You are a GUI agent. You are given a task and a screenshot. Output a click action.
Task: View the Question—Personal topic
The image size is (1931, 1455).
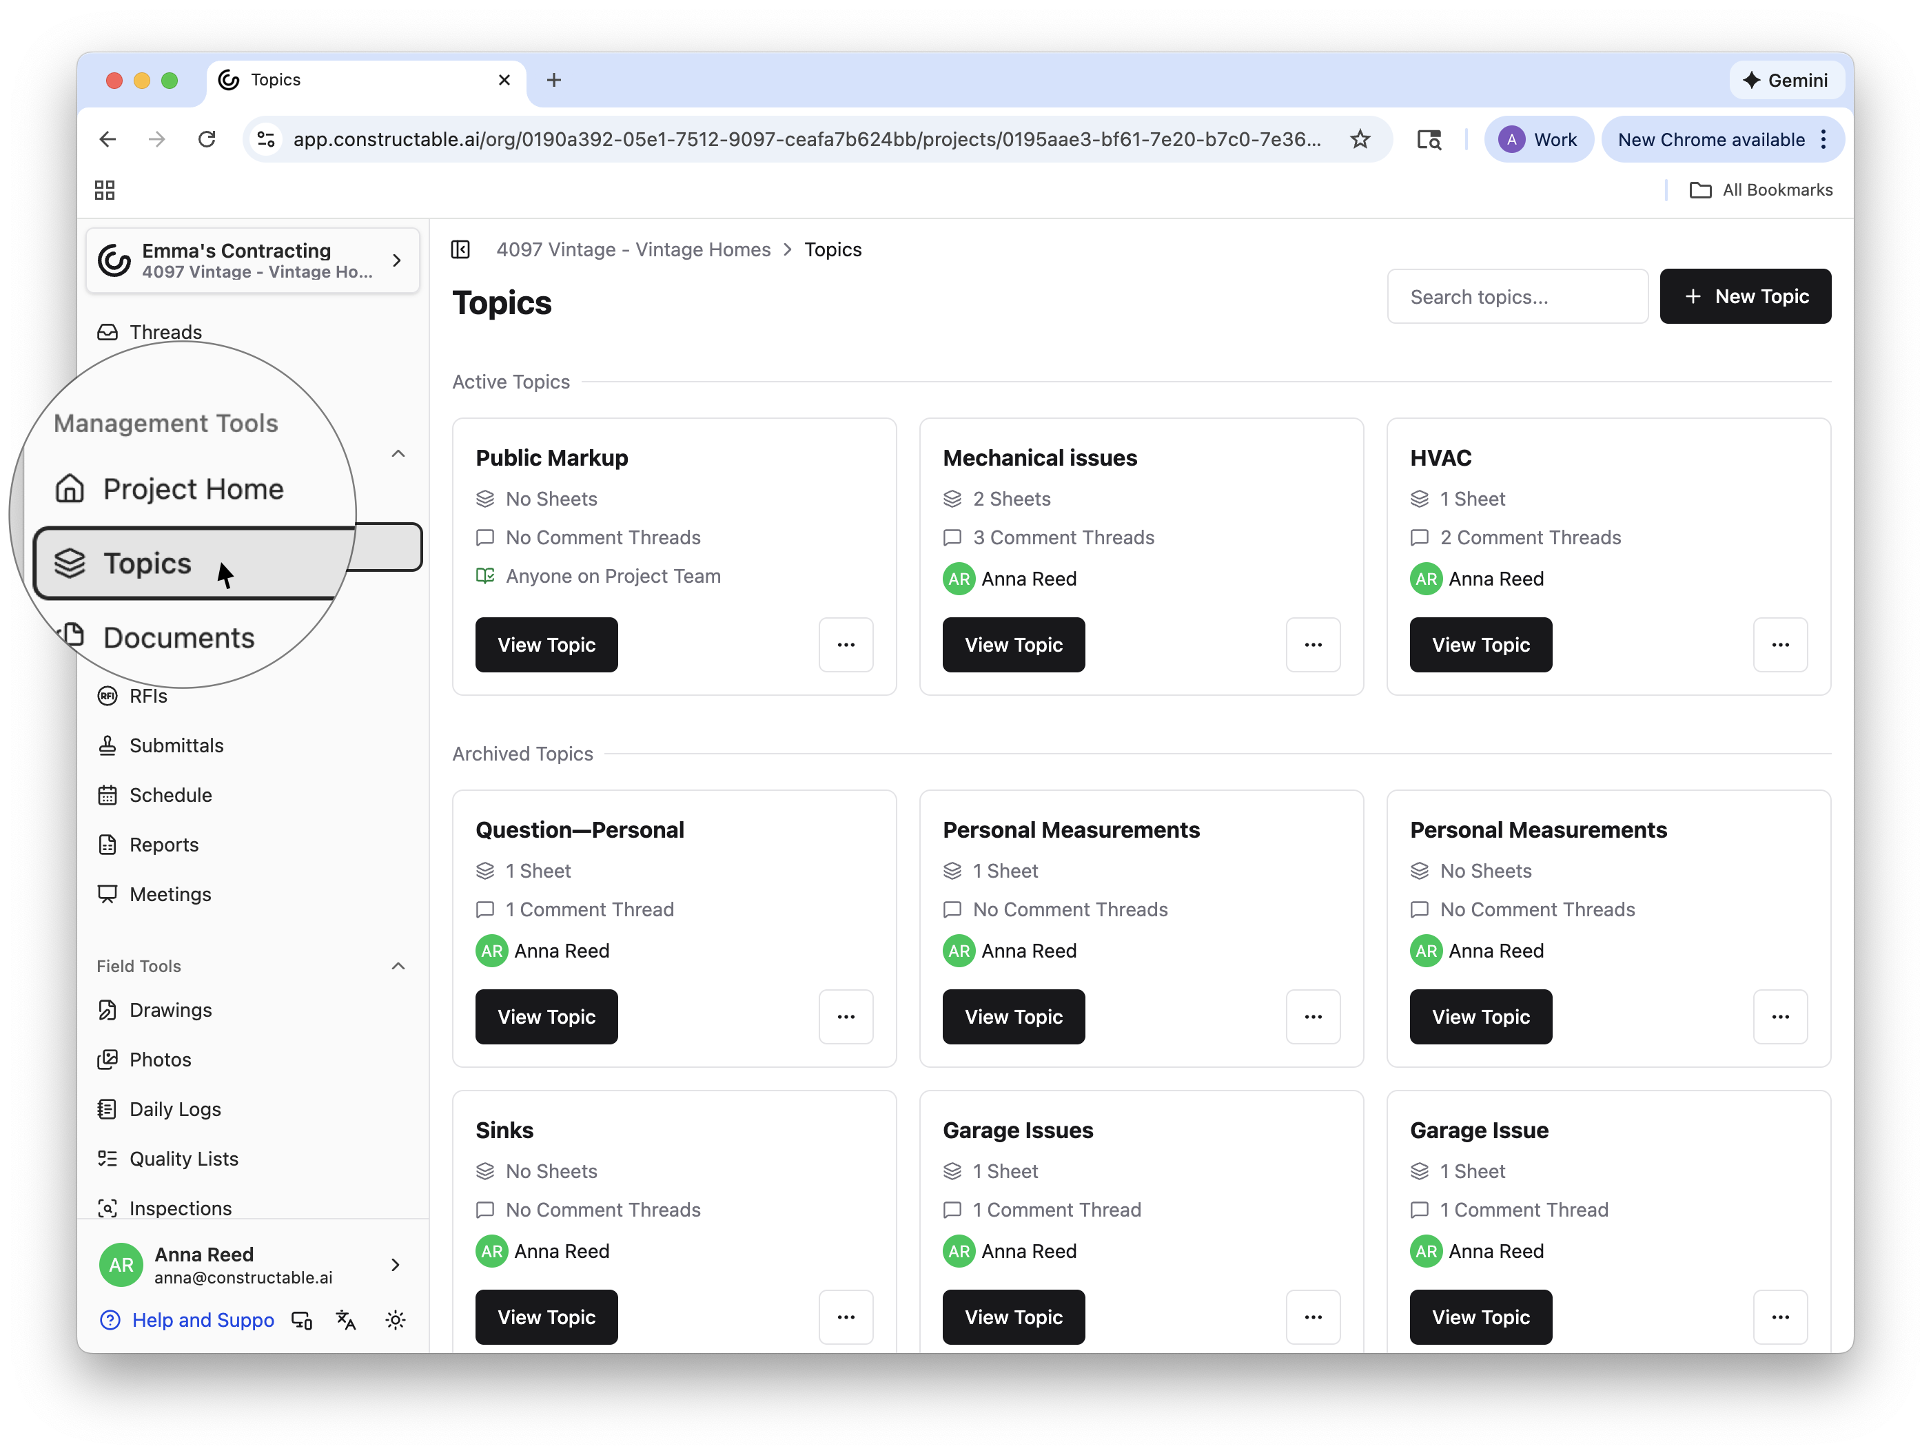(x=546, y=1017)
